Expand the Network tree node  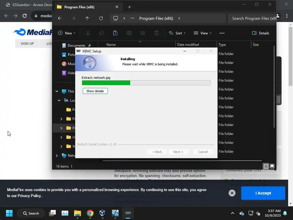(x=57, y=156)
